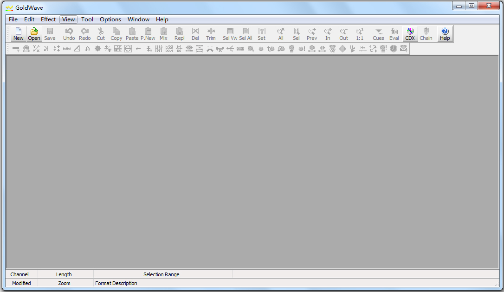The width and height of the screenshot is (504, 292).
Task: Set zoom to 1:1
Action: (x=359, y=34)
